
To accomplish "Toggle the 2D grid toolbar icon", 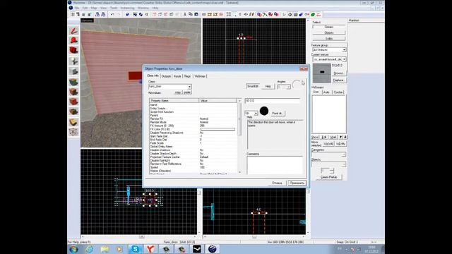I will 73,14.
